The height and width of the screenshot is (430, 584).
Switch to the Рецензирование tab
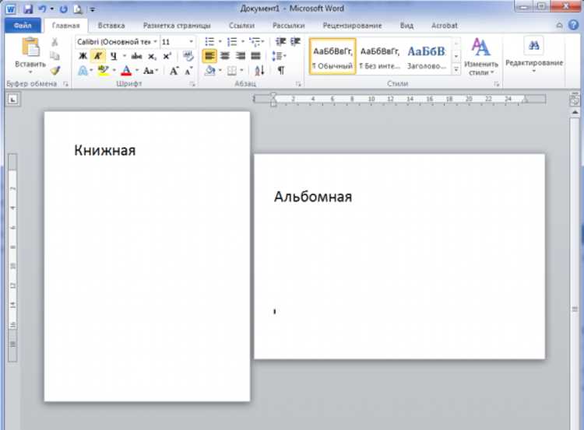(x=352, y=26)
